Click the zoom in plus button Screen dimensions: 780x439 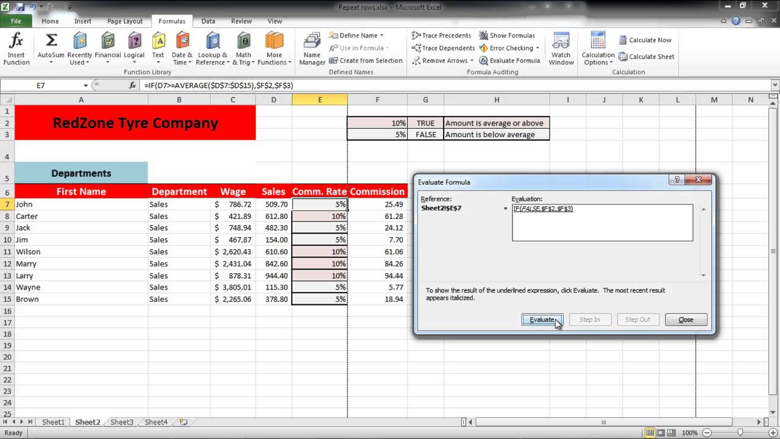click(773, 433)
